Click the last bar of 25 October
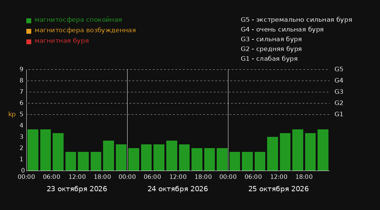Screen dimensions: 380x210 click(323, 150)
